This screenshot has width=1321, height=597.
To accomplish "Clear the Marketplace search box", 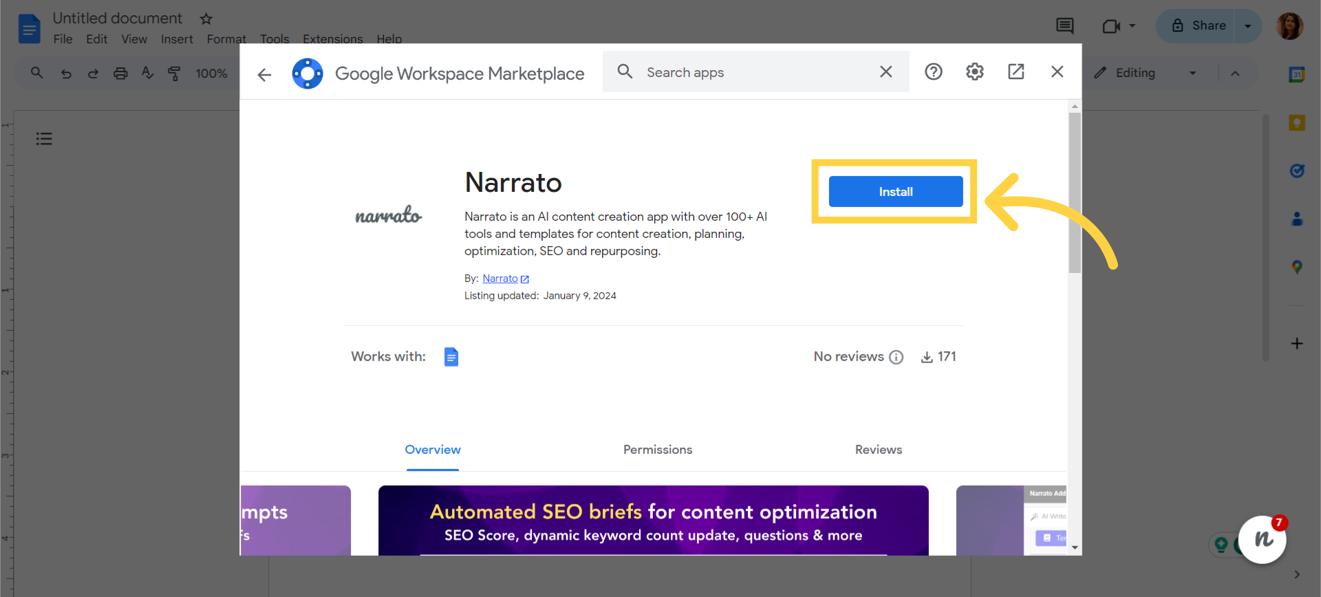I will (x=886, y=72).
